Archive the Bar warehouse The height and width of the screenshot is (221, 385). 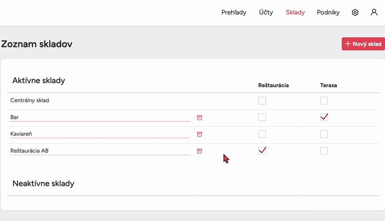(199, 117)
